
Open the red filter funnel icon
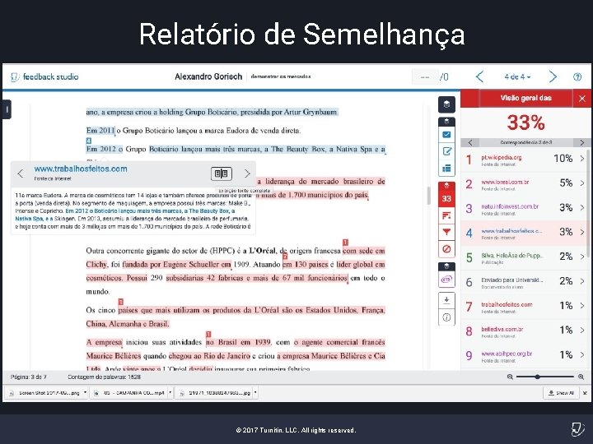click(x=446, y=232)
